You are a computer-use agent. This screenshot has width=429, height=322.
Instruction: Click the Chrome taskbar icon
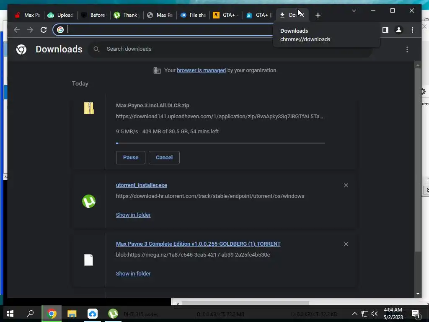52,314
